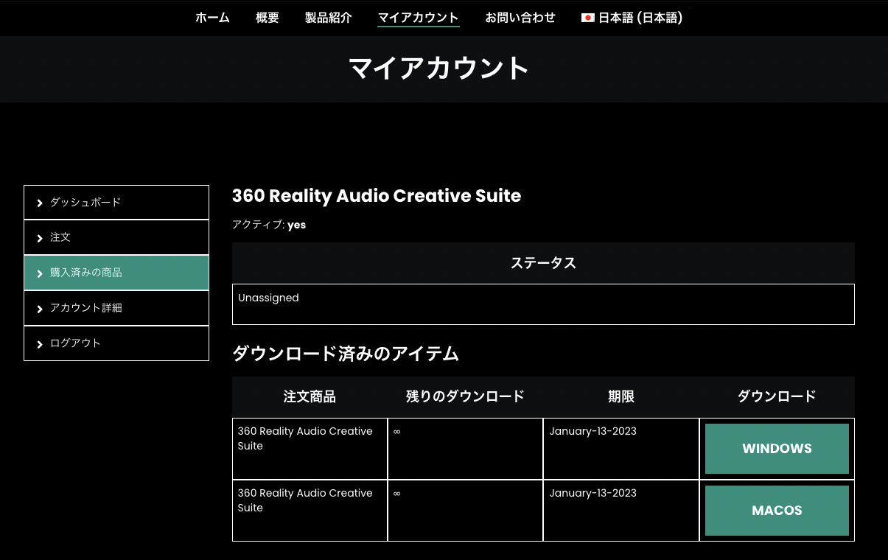Click the マイアカウント page title
Screen dimensions: 888x560
(x=439, y=68)
